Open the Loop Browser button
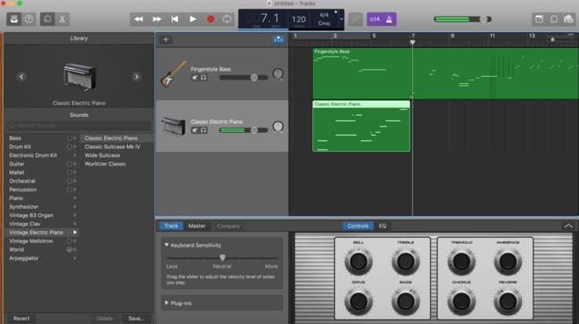Screen dimensions: 579x324 click(x=554, y=19)
